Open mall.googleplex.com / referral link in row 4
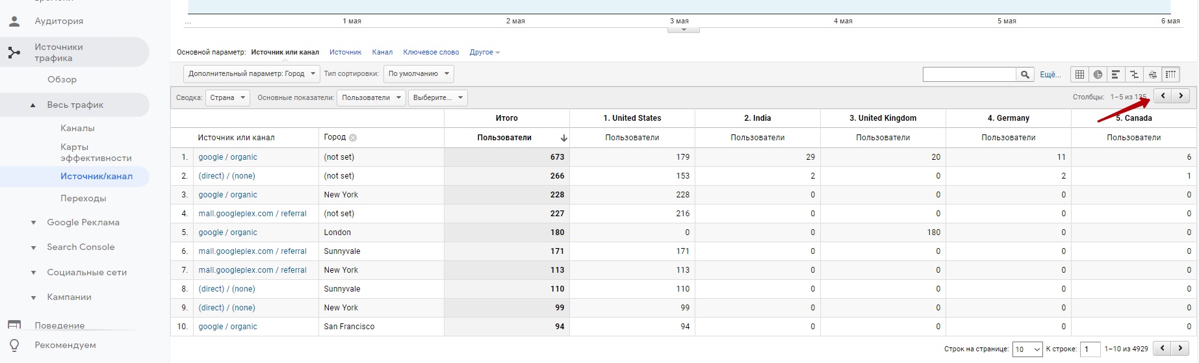 [x=252, y=214]
